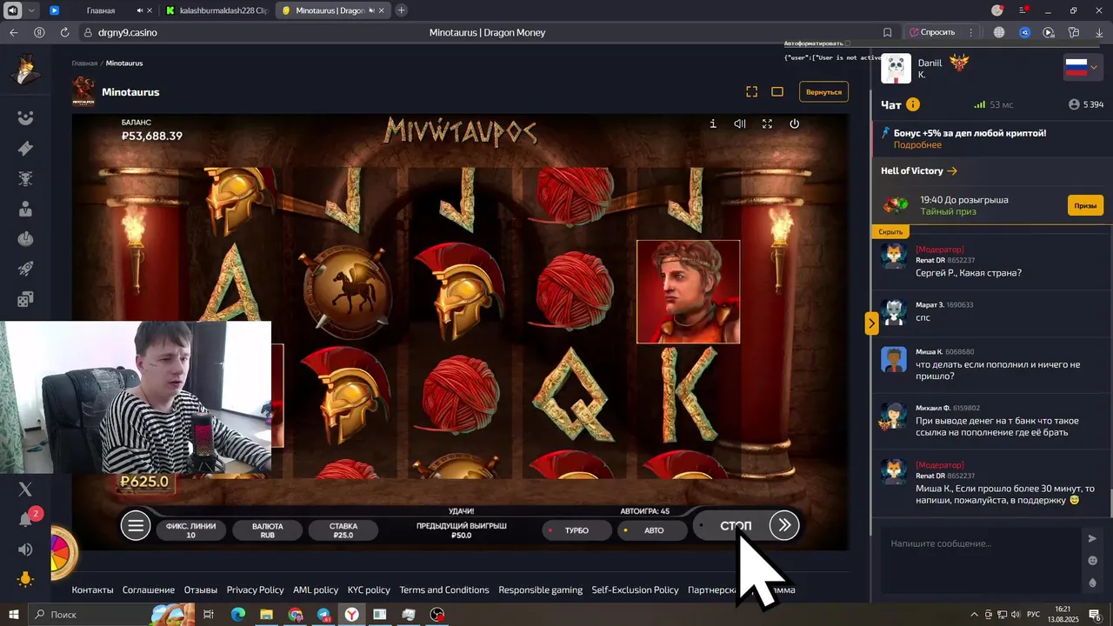1113x626 pixels.
Task: Click the Призы button
Action: point(1085,205)
